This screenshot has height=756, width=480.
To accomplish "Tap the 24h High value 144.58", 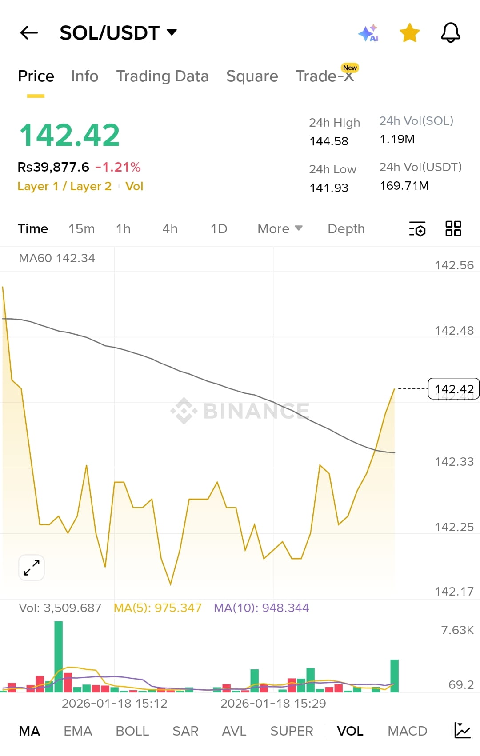I will click(329, 141).
